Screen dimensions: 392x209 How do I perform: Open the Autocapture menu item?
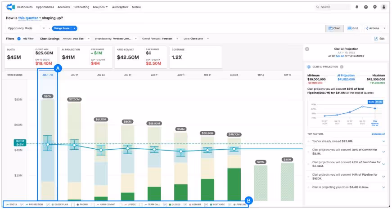click(x=120, y=7)
